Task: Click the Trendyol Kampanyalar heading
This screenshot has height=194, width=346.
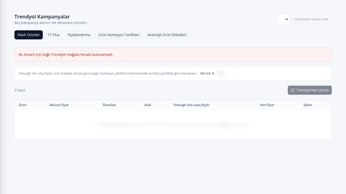Action: pos(42,17)
